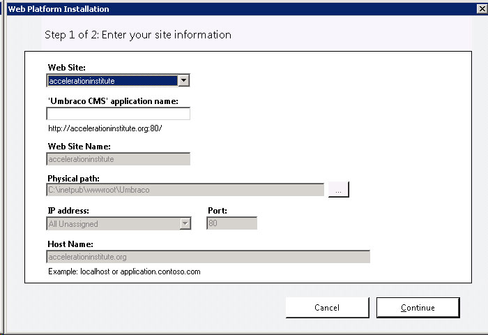
Task: Click the 'Web Site:' label
Action: (67, 67)
